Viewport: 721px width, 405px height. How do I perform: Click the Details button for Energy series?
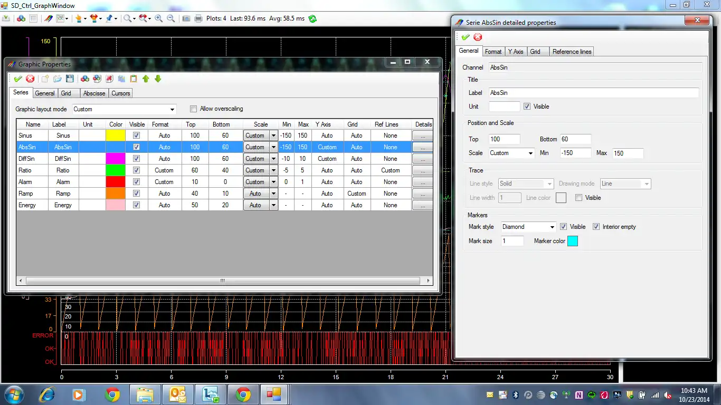pyautogui.click(x=423, y=205)
